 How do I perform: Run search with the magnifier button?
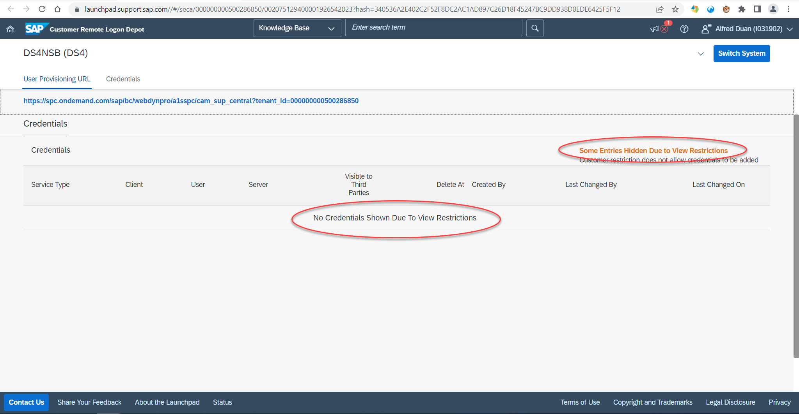pyautogui.click(x=535, y=28)
